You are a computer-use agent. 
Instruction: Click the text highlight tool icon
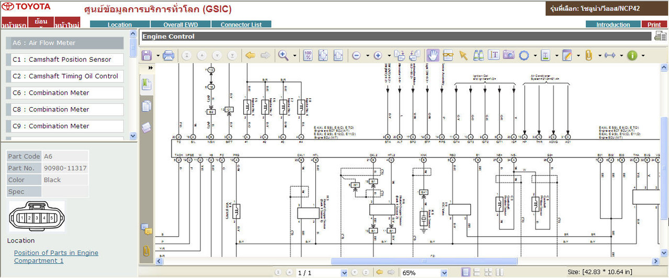[x=546, y=55]
